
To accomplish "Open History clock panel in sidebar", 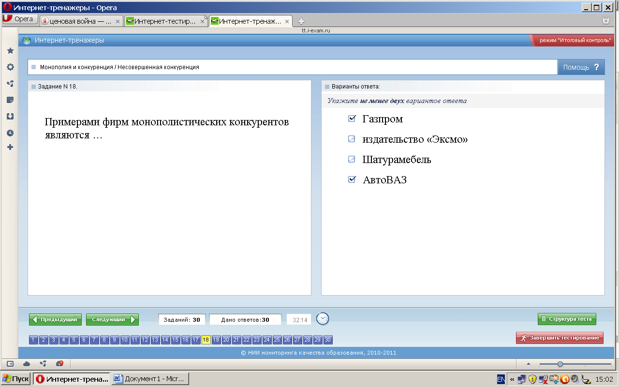I will click(x=10, y=133).
